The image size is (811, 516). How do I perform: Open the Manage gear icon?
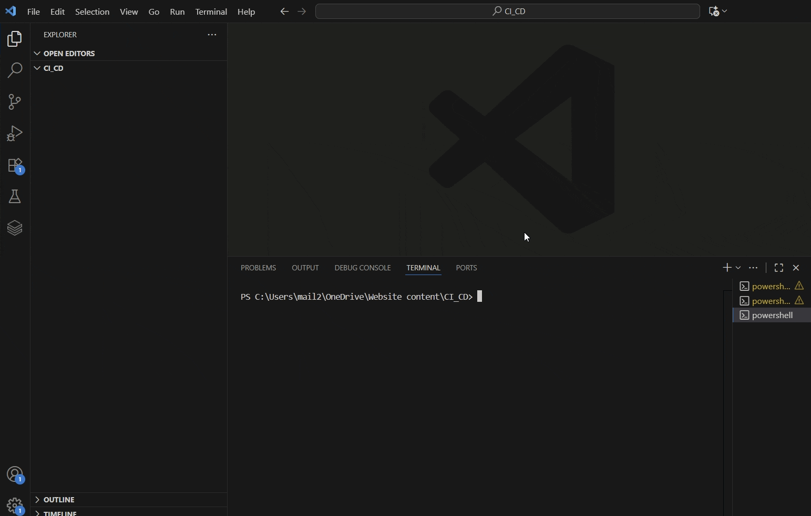(15, 506)
